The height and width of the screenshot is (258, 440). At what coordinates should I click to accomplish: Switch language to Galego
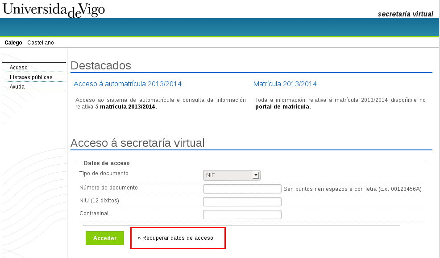(x=13, y=43)
